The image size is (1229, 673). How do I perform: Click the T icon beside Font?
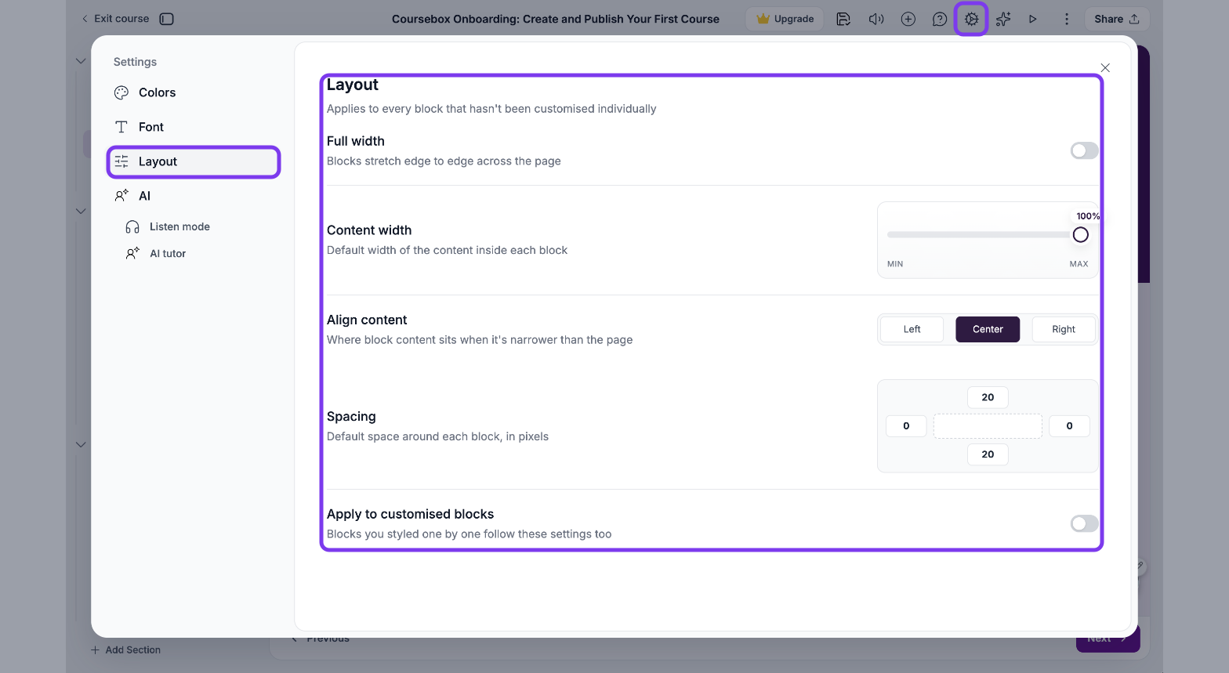click(121, 127)
